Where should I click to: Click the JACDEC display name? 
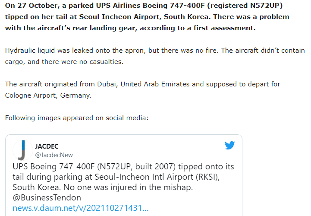coord(47,146)
